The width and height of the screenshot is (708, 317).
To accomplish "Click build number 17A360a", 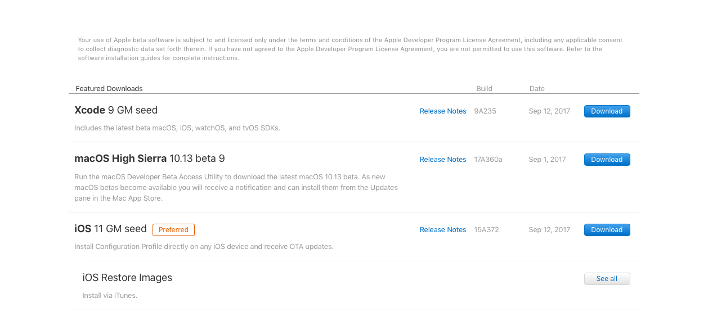I will (x=488, y=160).
